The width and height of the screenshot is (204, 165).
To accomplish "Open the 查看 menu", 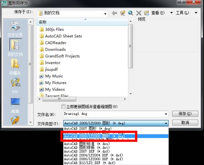I will 158,13.
